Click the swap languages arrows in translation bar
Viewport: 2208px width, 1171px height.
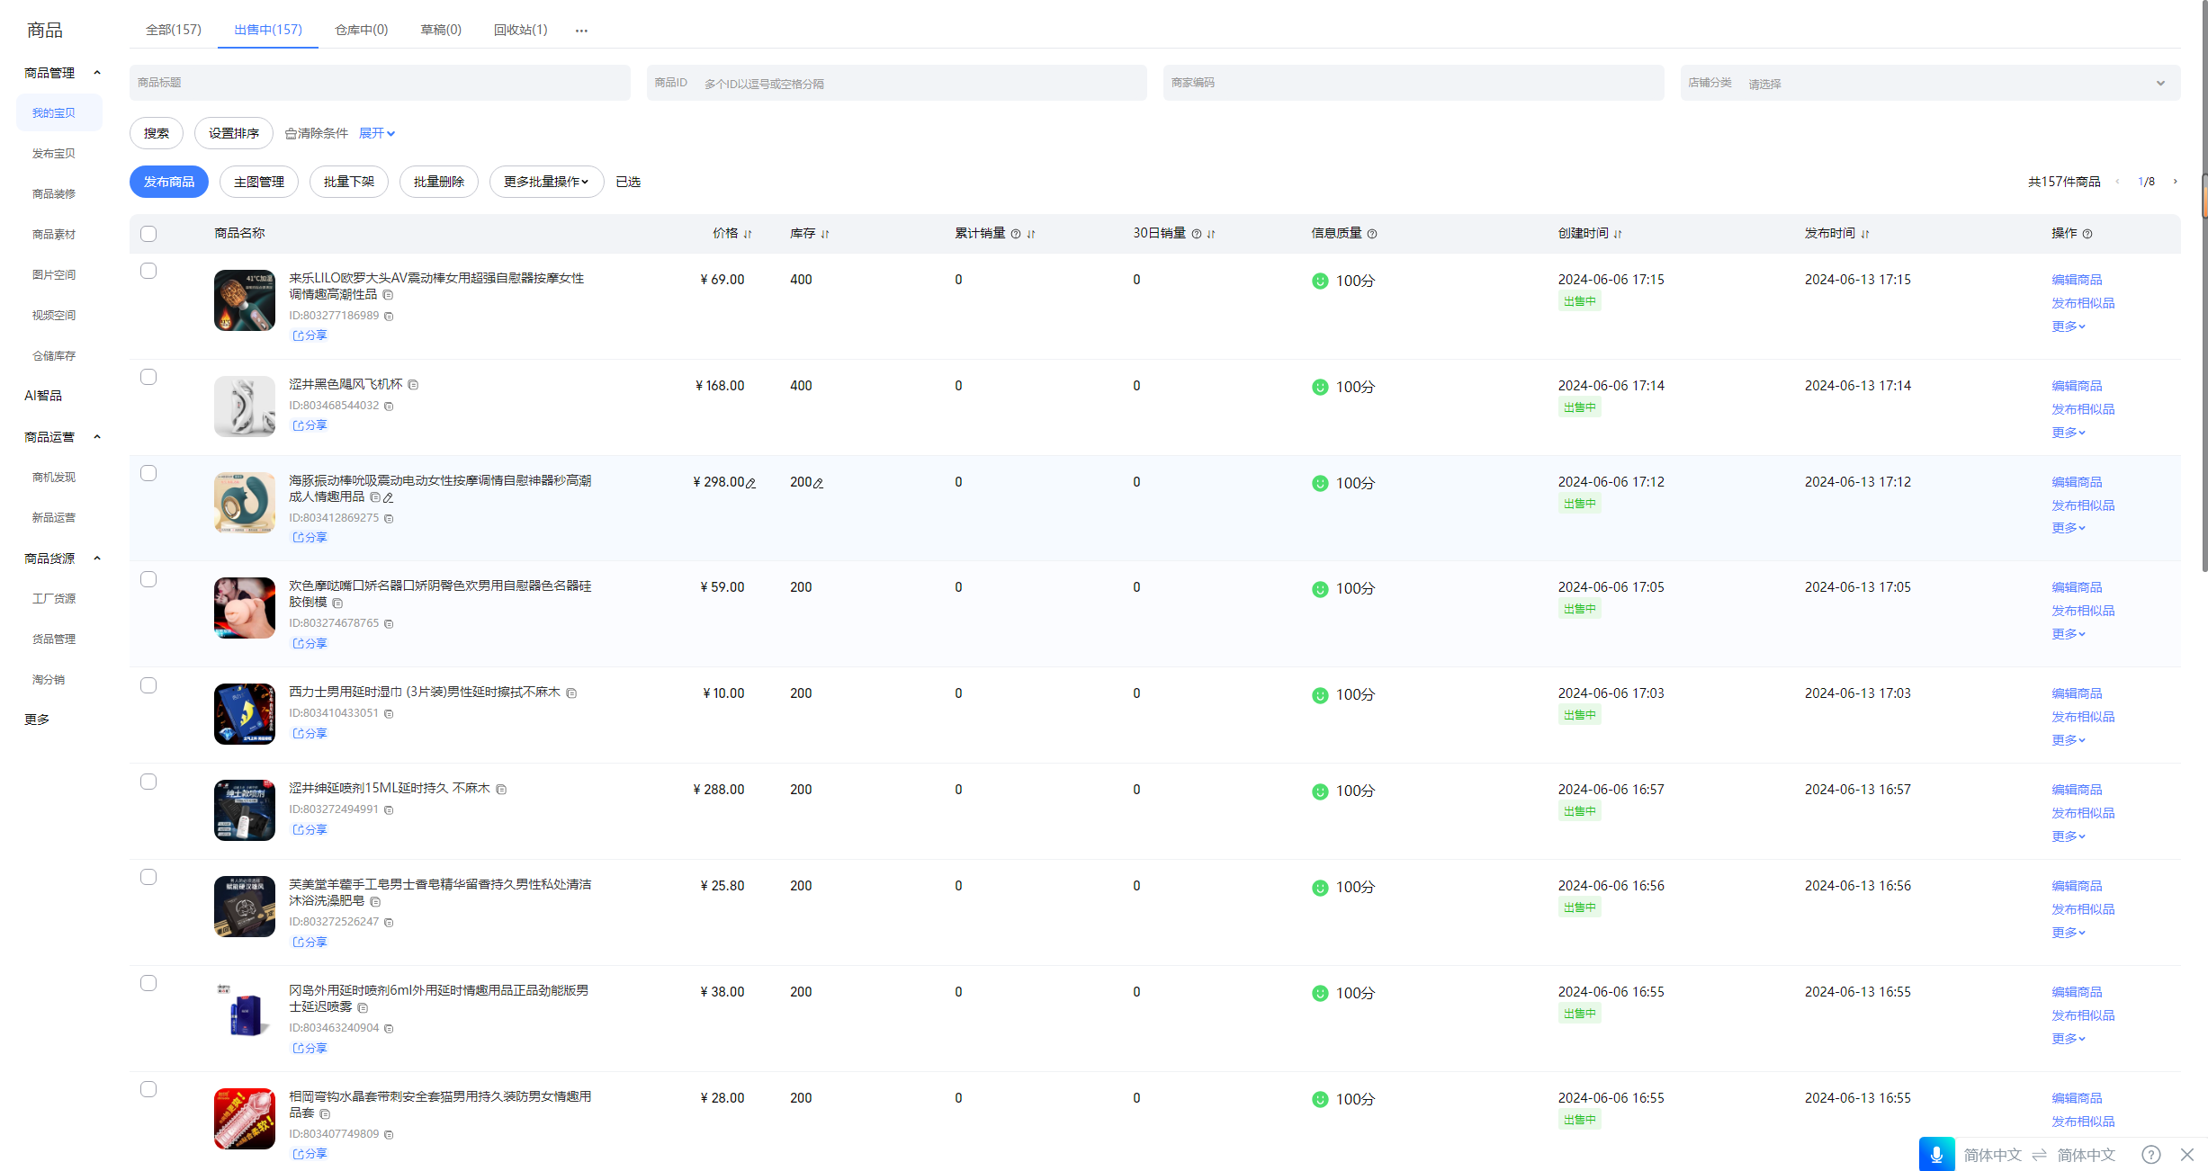coord(2039,1155)
